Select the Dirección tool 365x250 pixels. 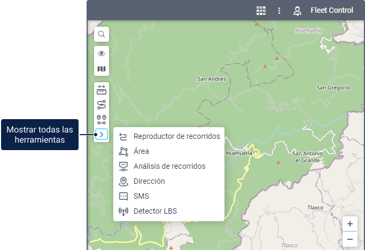(x=149, y=181)
